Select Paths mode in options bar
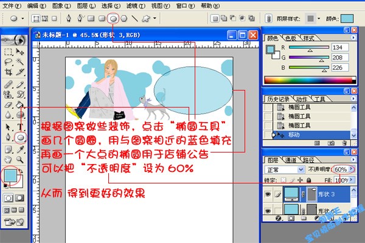The image size is (365, 243). (45, 18)
